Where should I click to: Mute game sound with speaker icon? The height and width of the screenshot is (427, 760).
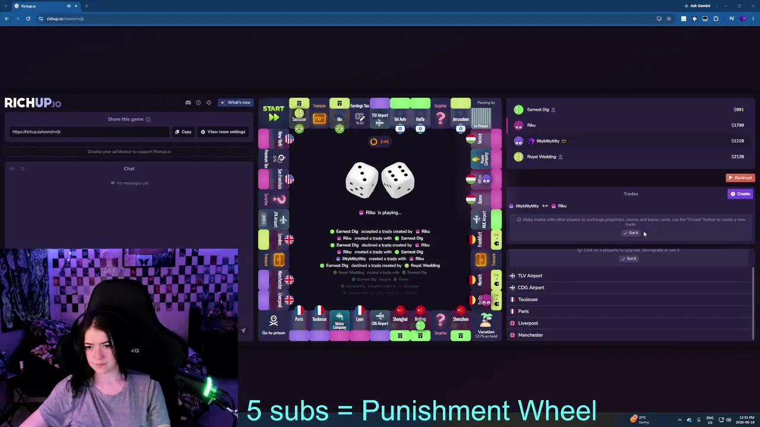pyautogui.click(x=208, y=103)
